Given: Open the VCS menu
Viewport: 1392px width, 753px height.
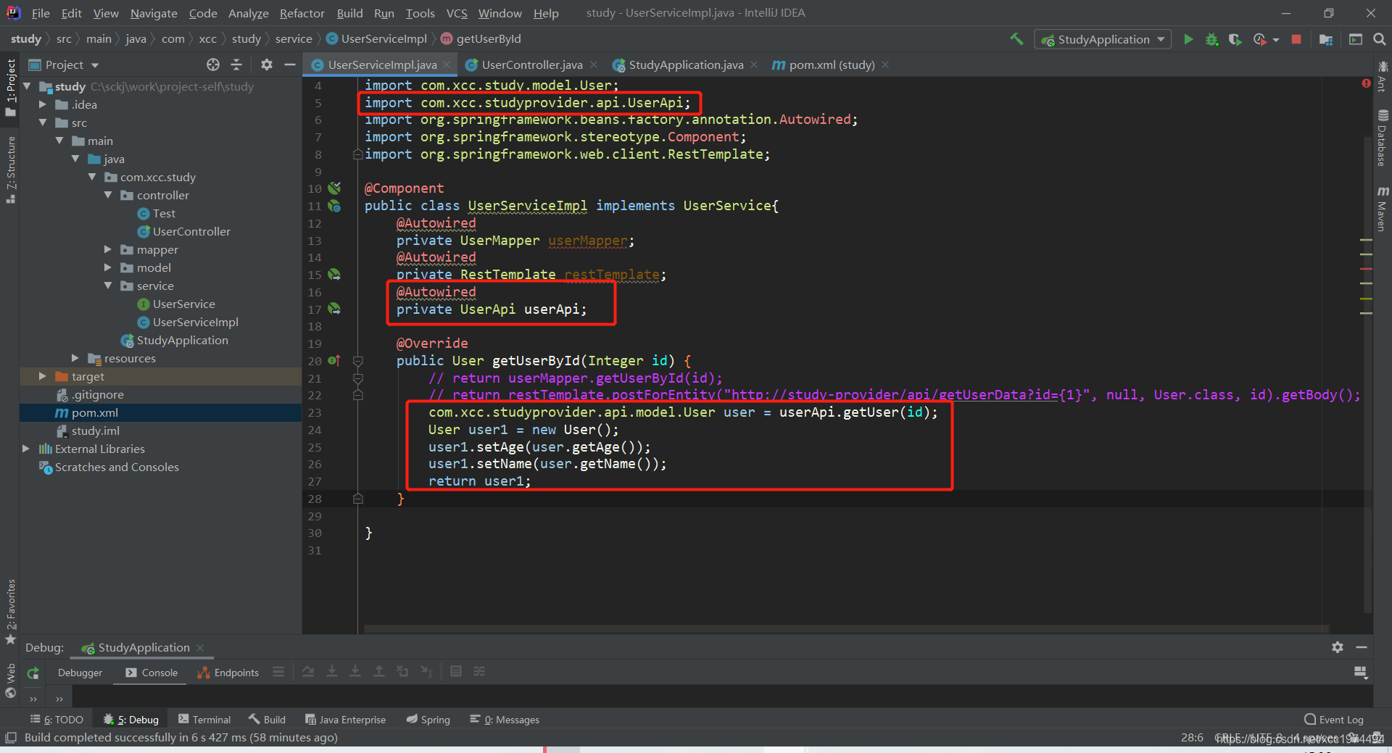Looking at the screenshot, I should pyautogui.click(x=457, y=13).
